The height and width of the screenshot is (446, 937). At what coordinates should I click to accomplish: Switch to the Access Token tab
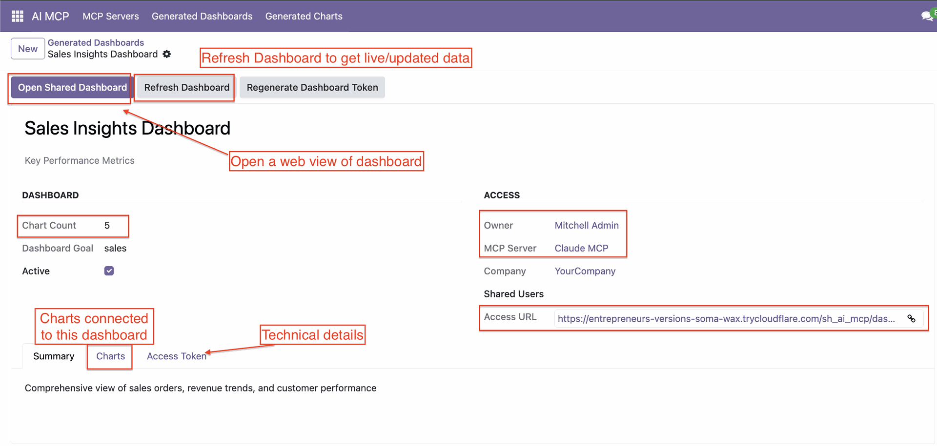click(x=177, y=356)
